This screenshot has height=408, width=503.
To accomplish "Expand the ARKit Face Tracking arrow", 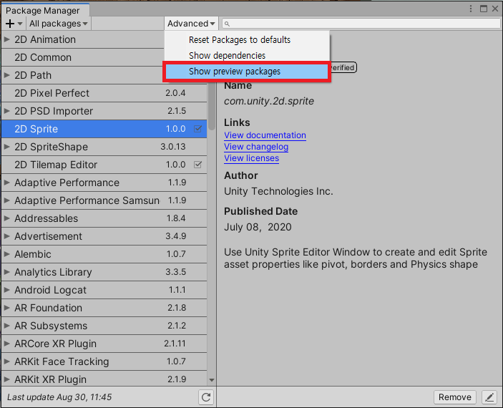I will coord(6,361).
